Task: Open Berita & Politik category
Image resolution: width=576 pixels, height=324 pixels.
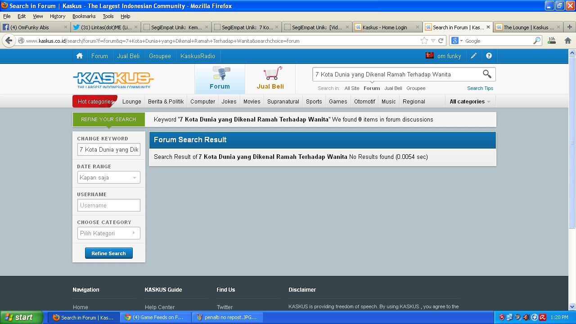Action: point(166,101)
